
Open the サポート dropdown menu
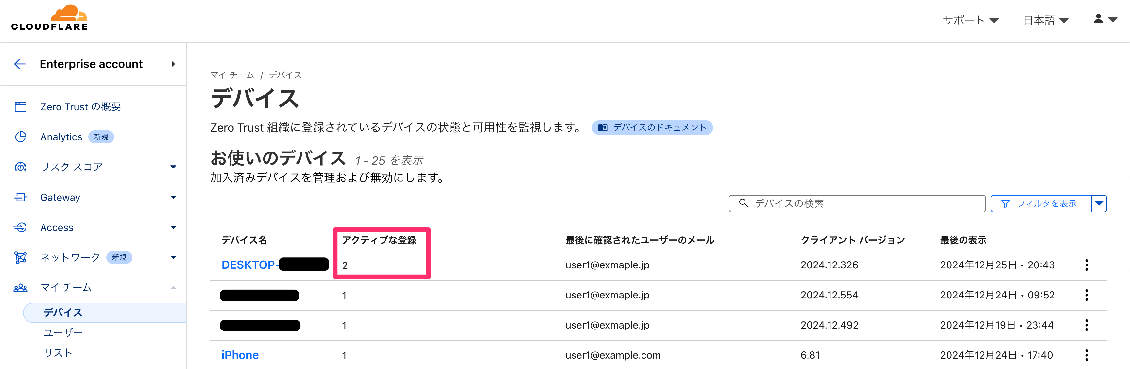pyautogui.click(x=970, y=20)
